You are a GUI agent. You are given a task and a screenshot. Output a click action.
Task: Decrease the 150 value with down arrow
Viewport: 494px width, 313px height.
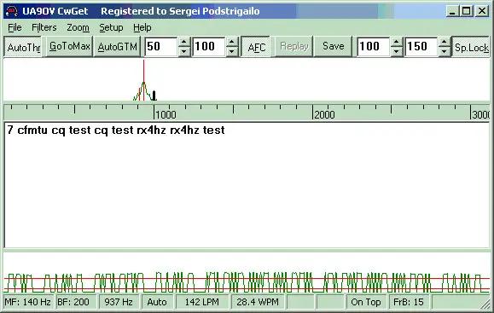(445, 51)
